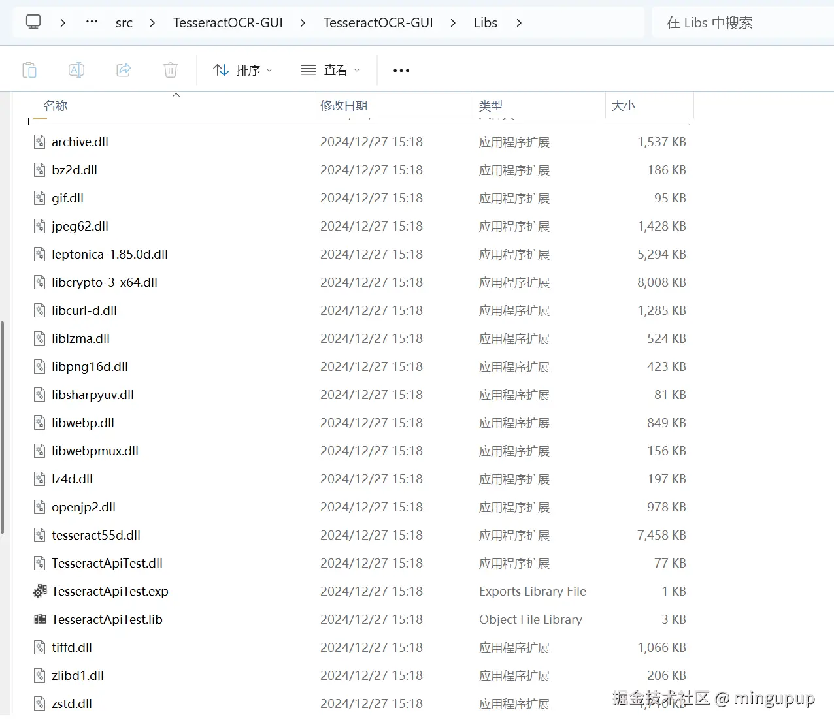Click the lz4d.dll file icon
The width and height of the screenshot is (834, 727).
(40, 479)
